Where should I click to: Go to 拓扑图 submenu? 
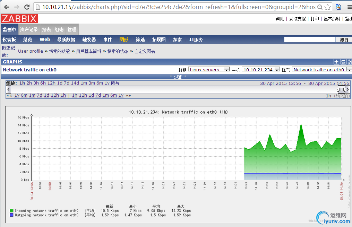(159, 40)
